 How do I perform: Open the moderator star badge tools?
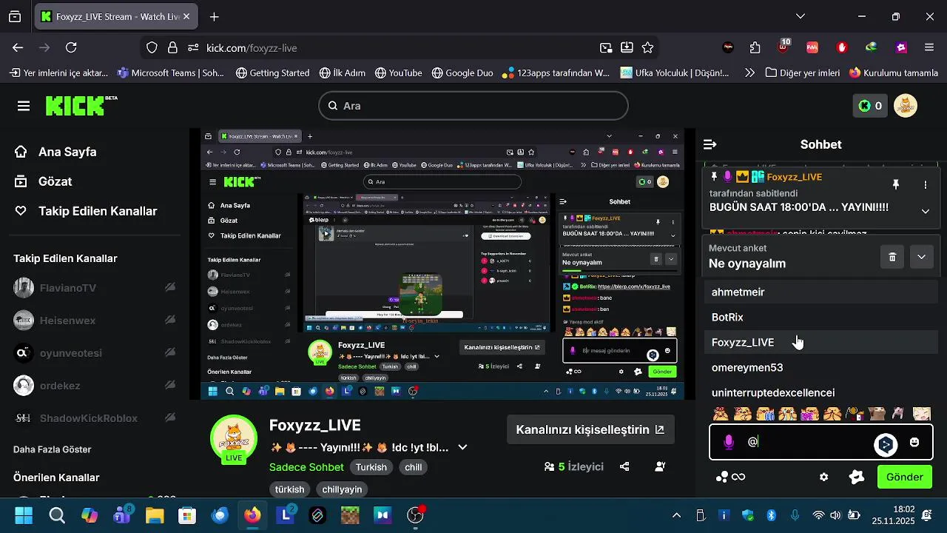[x=857, y=477]
